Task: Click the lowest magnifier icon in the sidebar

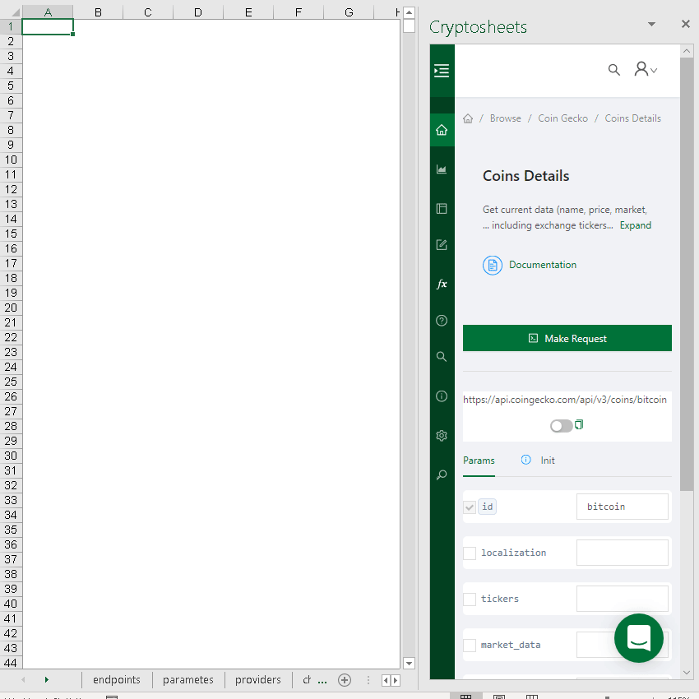Action: click(442, 474)
